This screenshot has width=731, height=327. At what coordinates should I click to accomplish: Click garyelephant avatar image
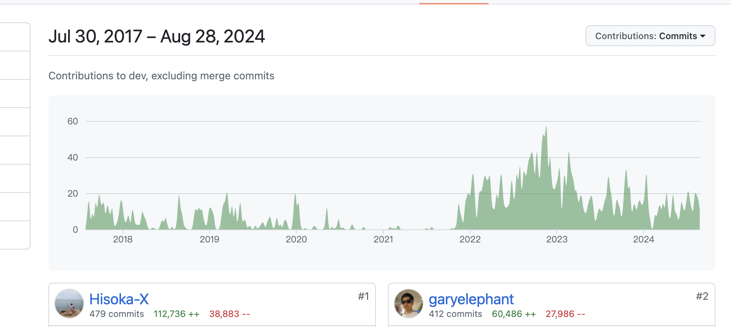(409, 303)
